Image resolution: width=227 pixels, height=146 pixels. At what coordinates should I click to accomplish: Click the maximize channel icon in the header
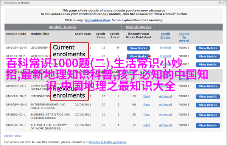pyautogui.click(x=224, y=3)
